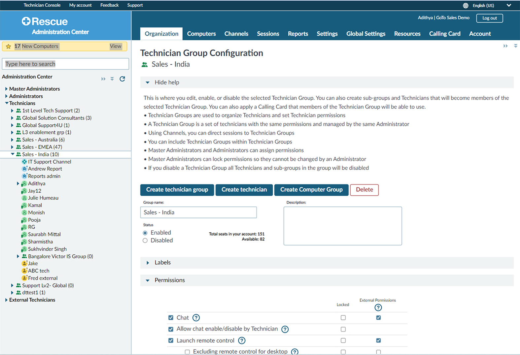520x355 pixels.
Task: Click the Description text area
Action: (343, 226)
